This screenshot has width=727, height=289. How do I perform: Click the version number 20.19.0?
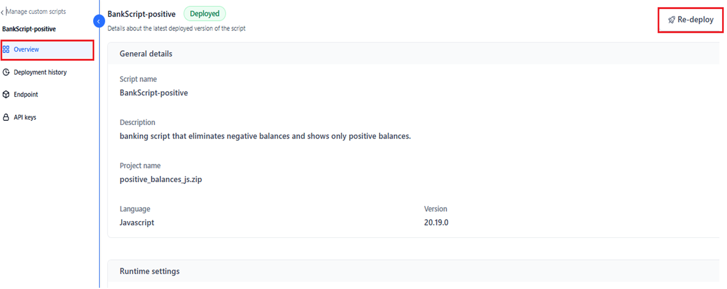point(436,223)
